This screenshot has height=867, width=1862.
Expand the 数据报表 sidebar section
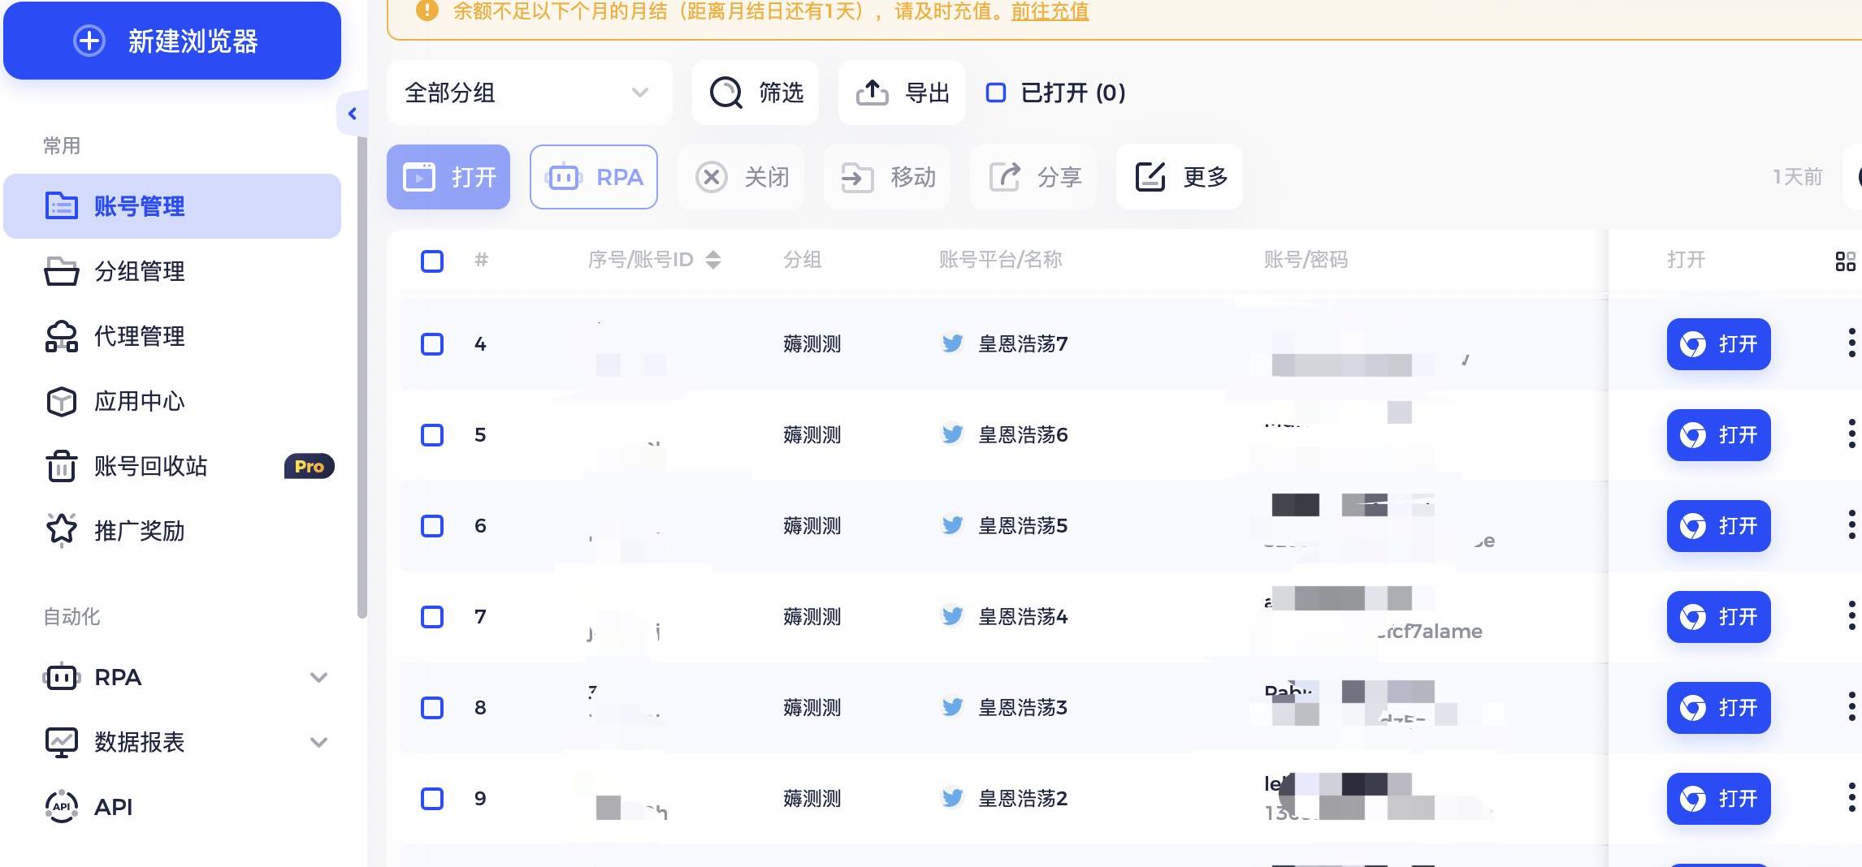coord(318,742)
